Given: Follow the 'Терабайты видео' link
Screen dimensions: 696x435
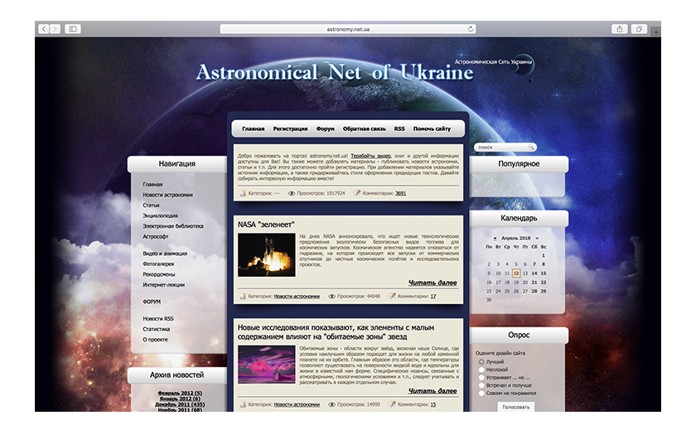Looking at the screenshot, I should click(x=370, y=156).
